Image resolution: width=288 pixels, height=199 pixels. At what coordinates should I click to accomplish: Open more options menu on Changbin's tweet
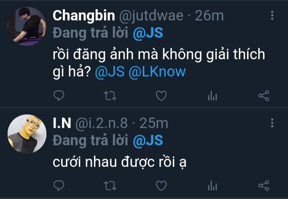point(272,15)
